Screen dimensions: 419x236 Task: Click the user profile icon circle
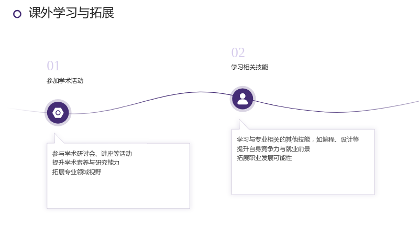click(x=242, y=99)
